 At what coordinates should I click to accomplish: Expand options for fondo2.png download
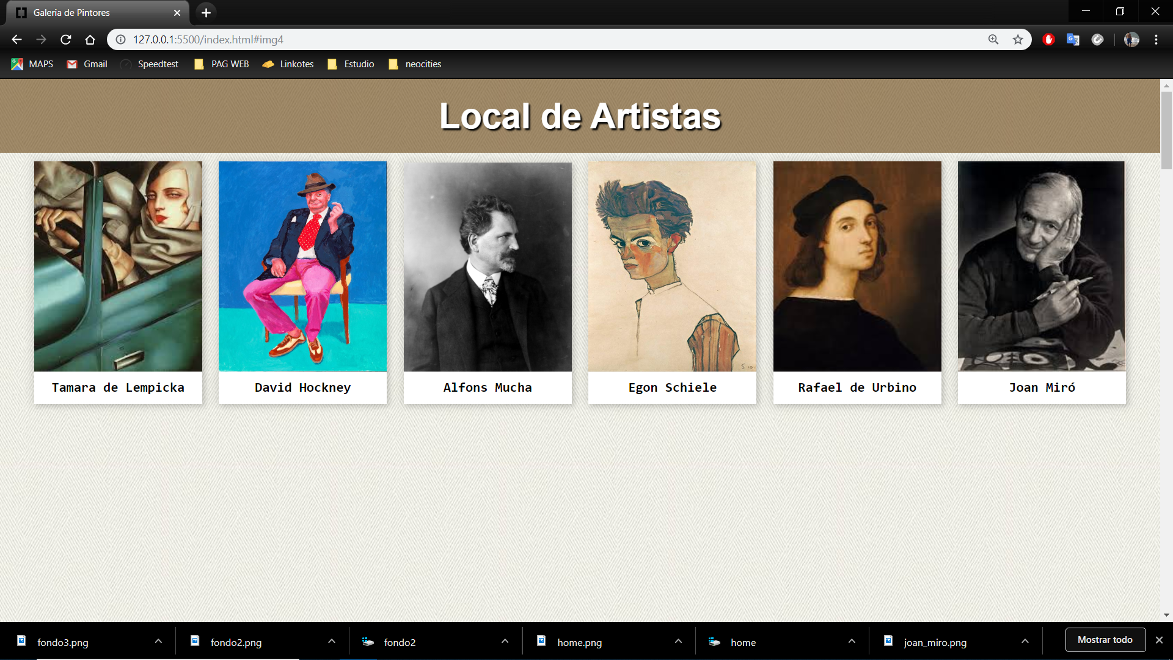click(332, 641)
